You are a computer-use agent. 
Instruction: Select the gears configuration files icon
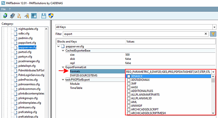34,16
